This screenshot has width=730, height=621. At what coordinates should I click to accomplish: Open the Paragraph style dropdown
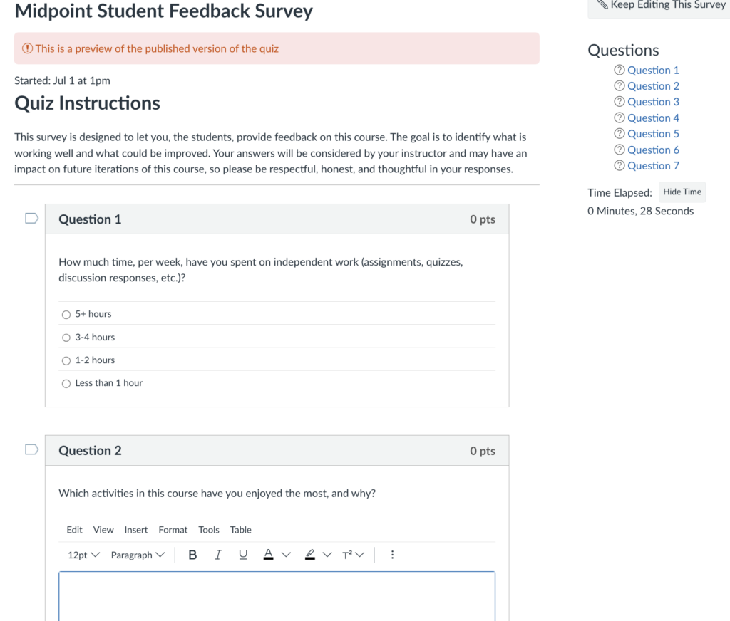tap(138, 555)
